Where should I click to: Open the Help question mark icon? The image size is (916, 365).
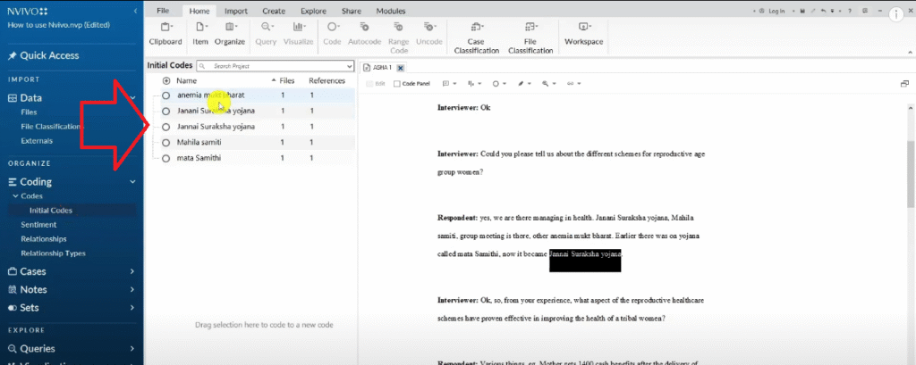(850, 11)
